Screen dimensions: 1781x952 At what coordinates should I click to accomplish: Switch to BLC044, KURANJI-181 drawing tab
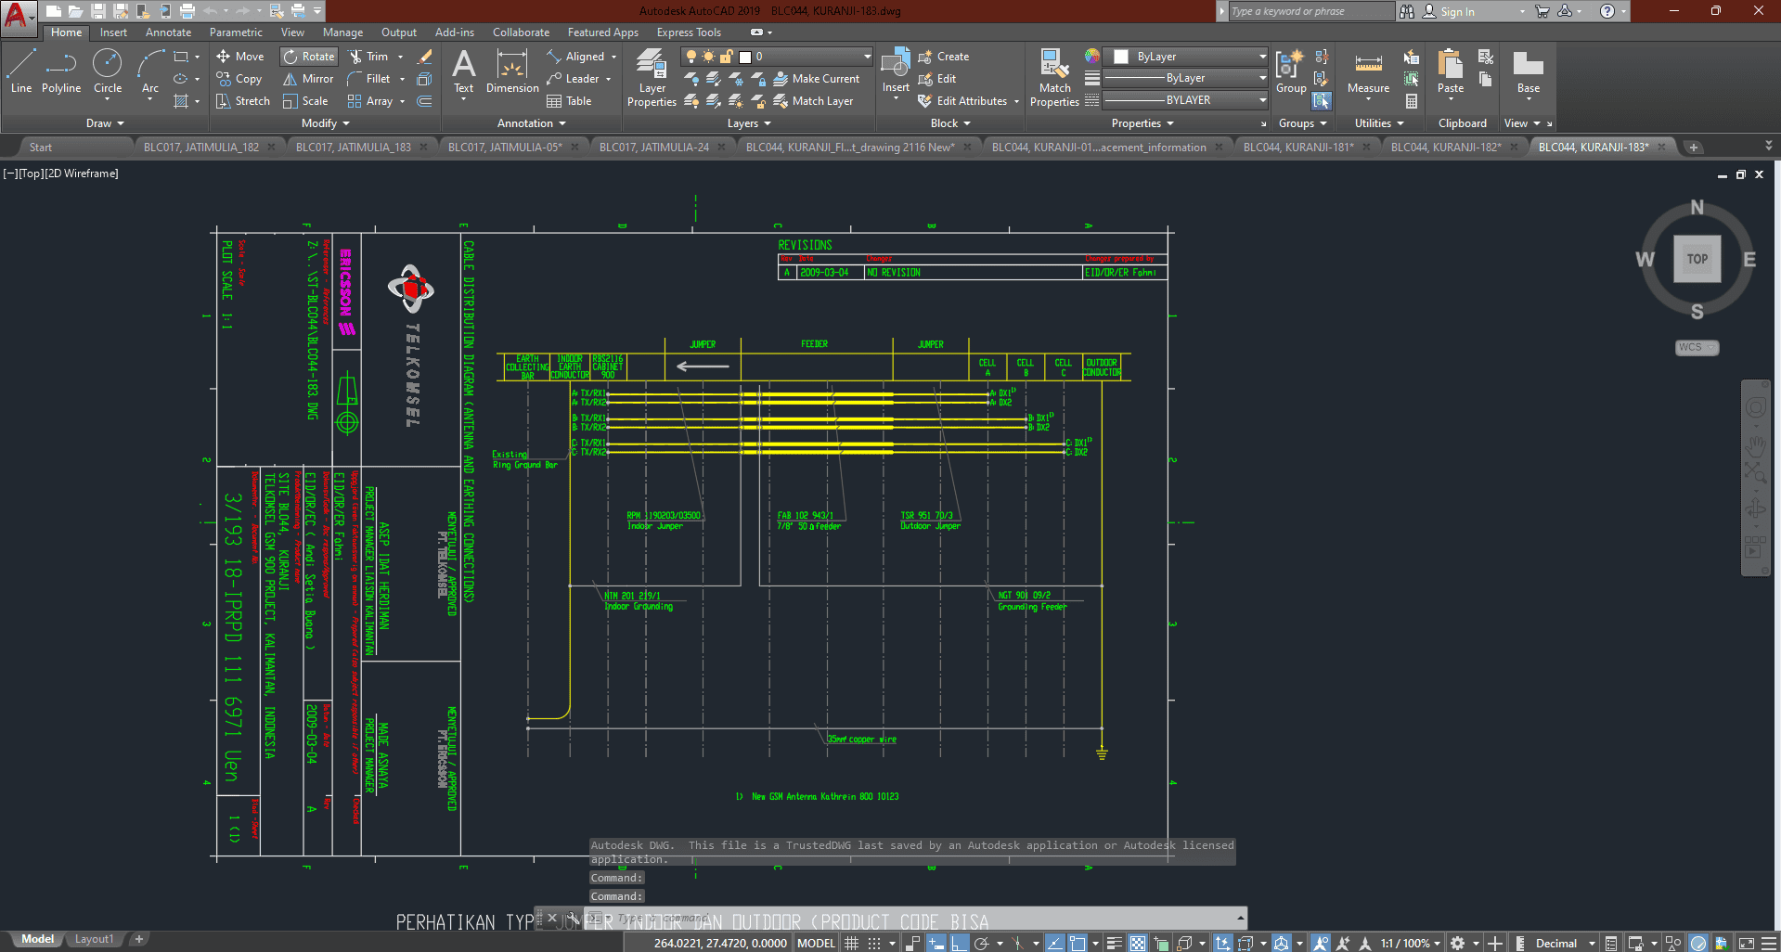[x=1297, y=147]
